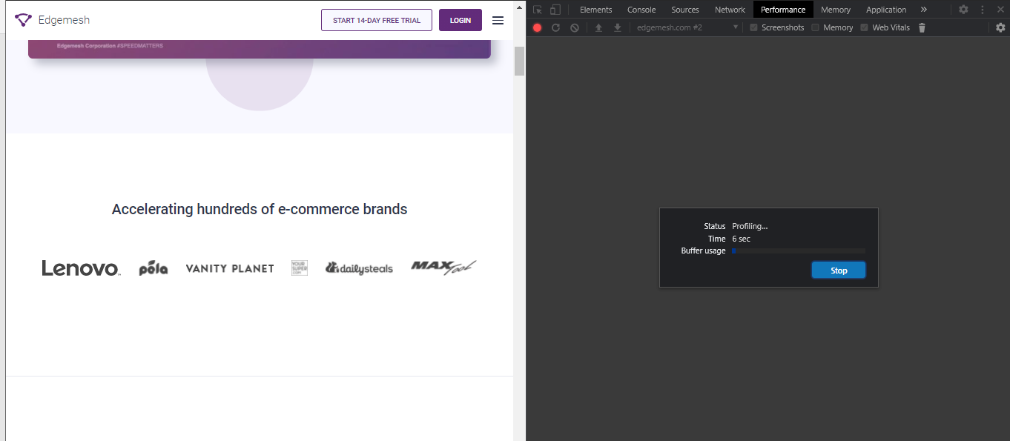Stop recording with the red record icon

pos(537,27)
